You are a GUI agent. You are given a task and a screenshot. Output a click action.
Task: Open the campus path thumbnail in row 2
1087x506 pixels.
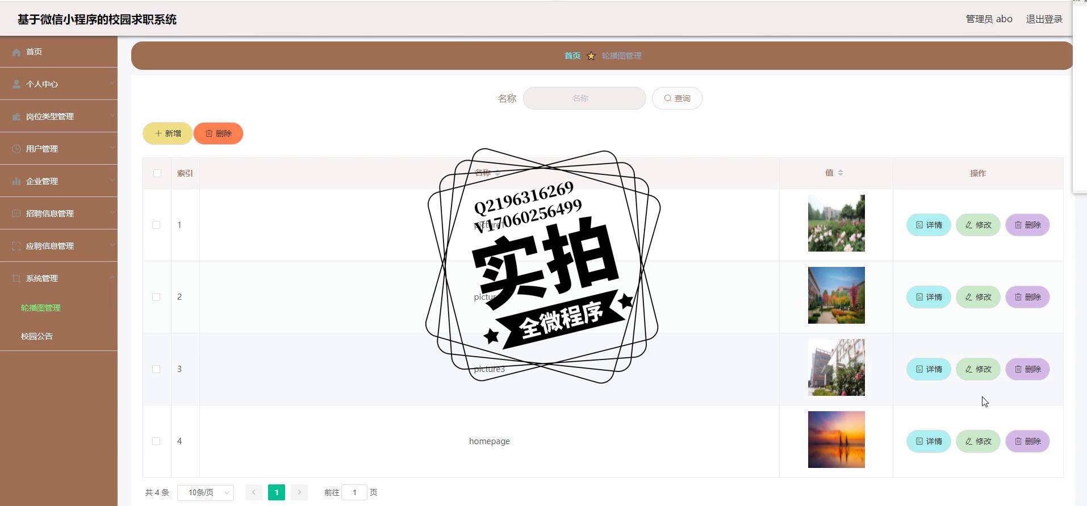(837, 295)
